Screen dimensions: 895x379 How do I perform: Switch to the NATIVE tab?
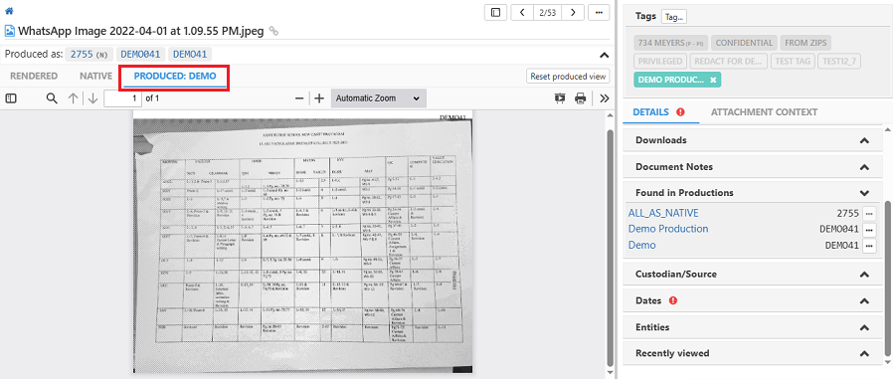point(95,76)
